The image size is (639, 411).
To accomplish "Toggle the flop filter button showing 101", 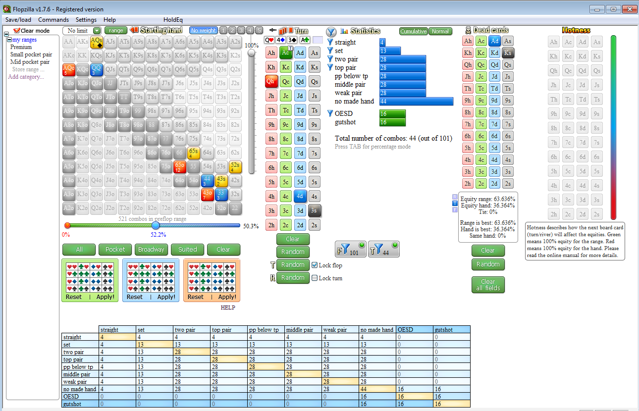I will (351, 249).
